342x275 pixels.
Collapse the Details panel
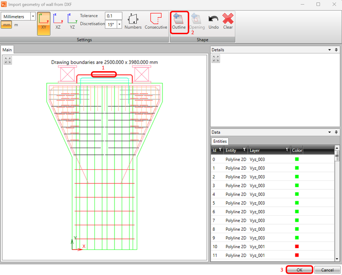[329, 49]
